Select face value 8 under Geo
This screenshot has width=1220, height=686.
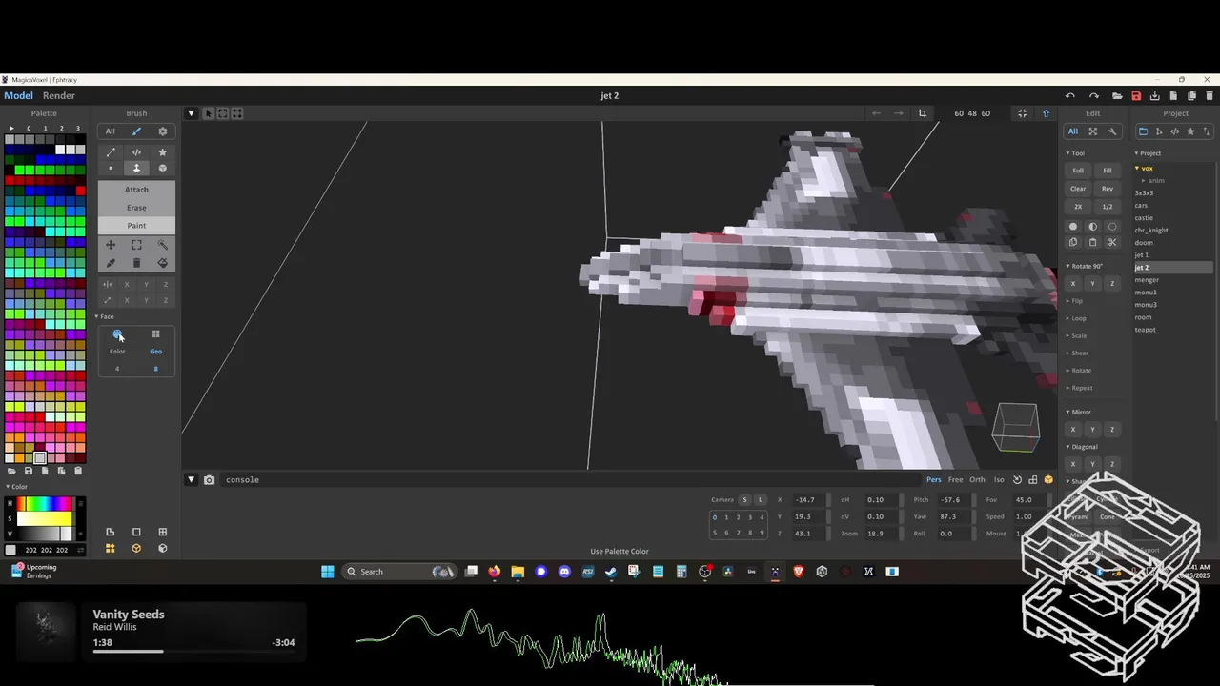[155, 369]
